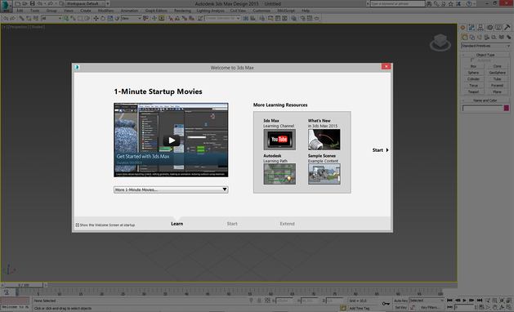Click the object color swatch
Screen dimensions: 514x312
(507, 108)
